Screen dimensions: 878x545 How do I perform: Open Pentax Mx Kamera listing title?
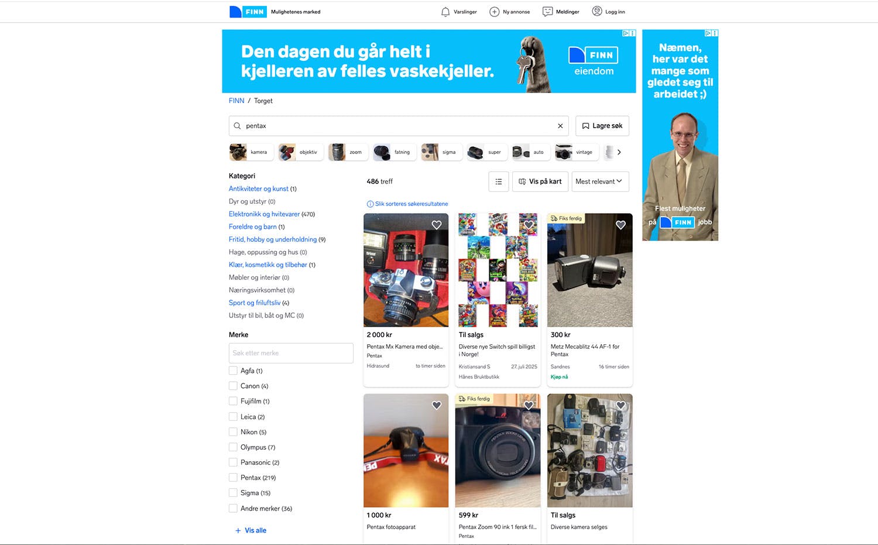(404, 347)
